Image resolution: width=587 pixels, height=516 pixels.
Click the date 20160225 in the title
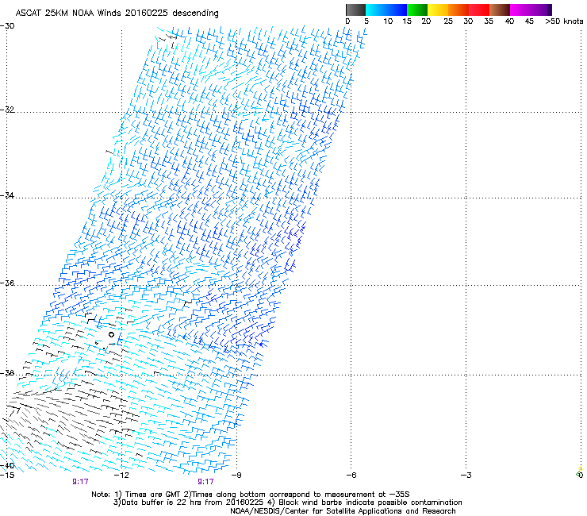point(147,13)
